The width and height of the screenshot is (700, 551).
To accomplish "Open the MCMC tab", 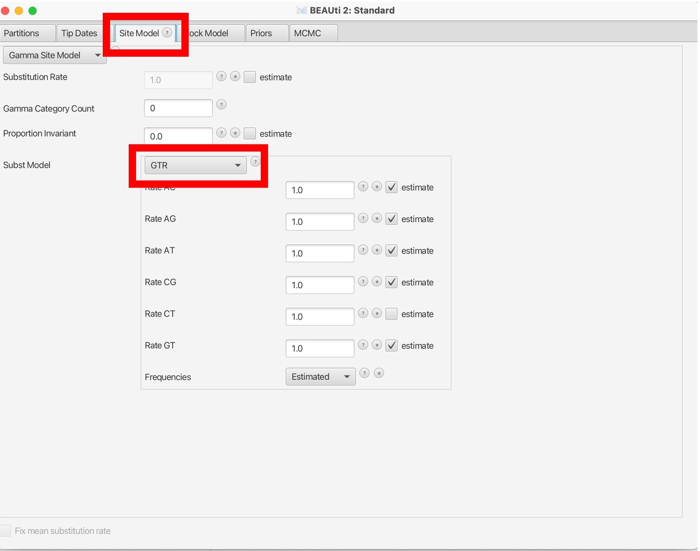I will tap(307, 33).
